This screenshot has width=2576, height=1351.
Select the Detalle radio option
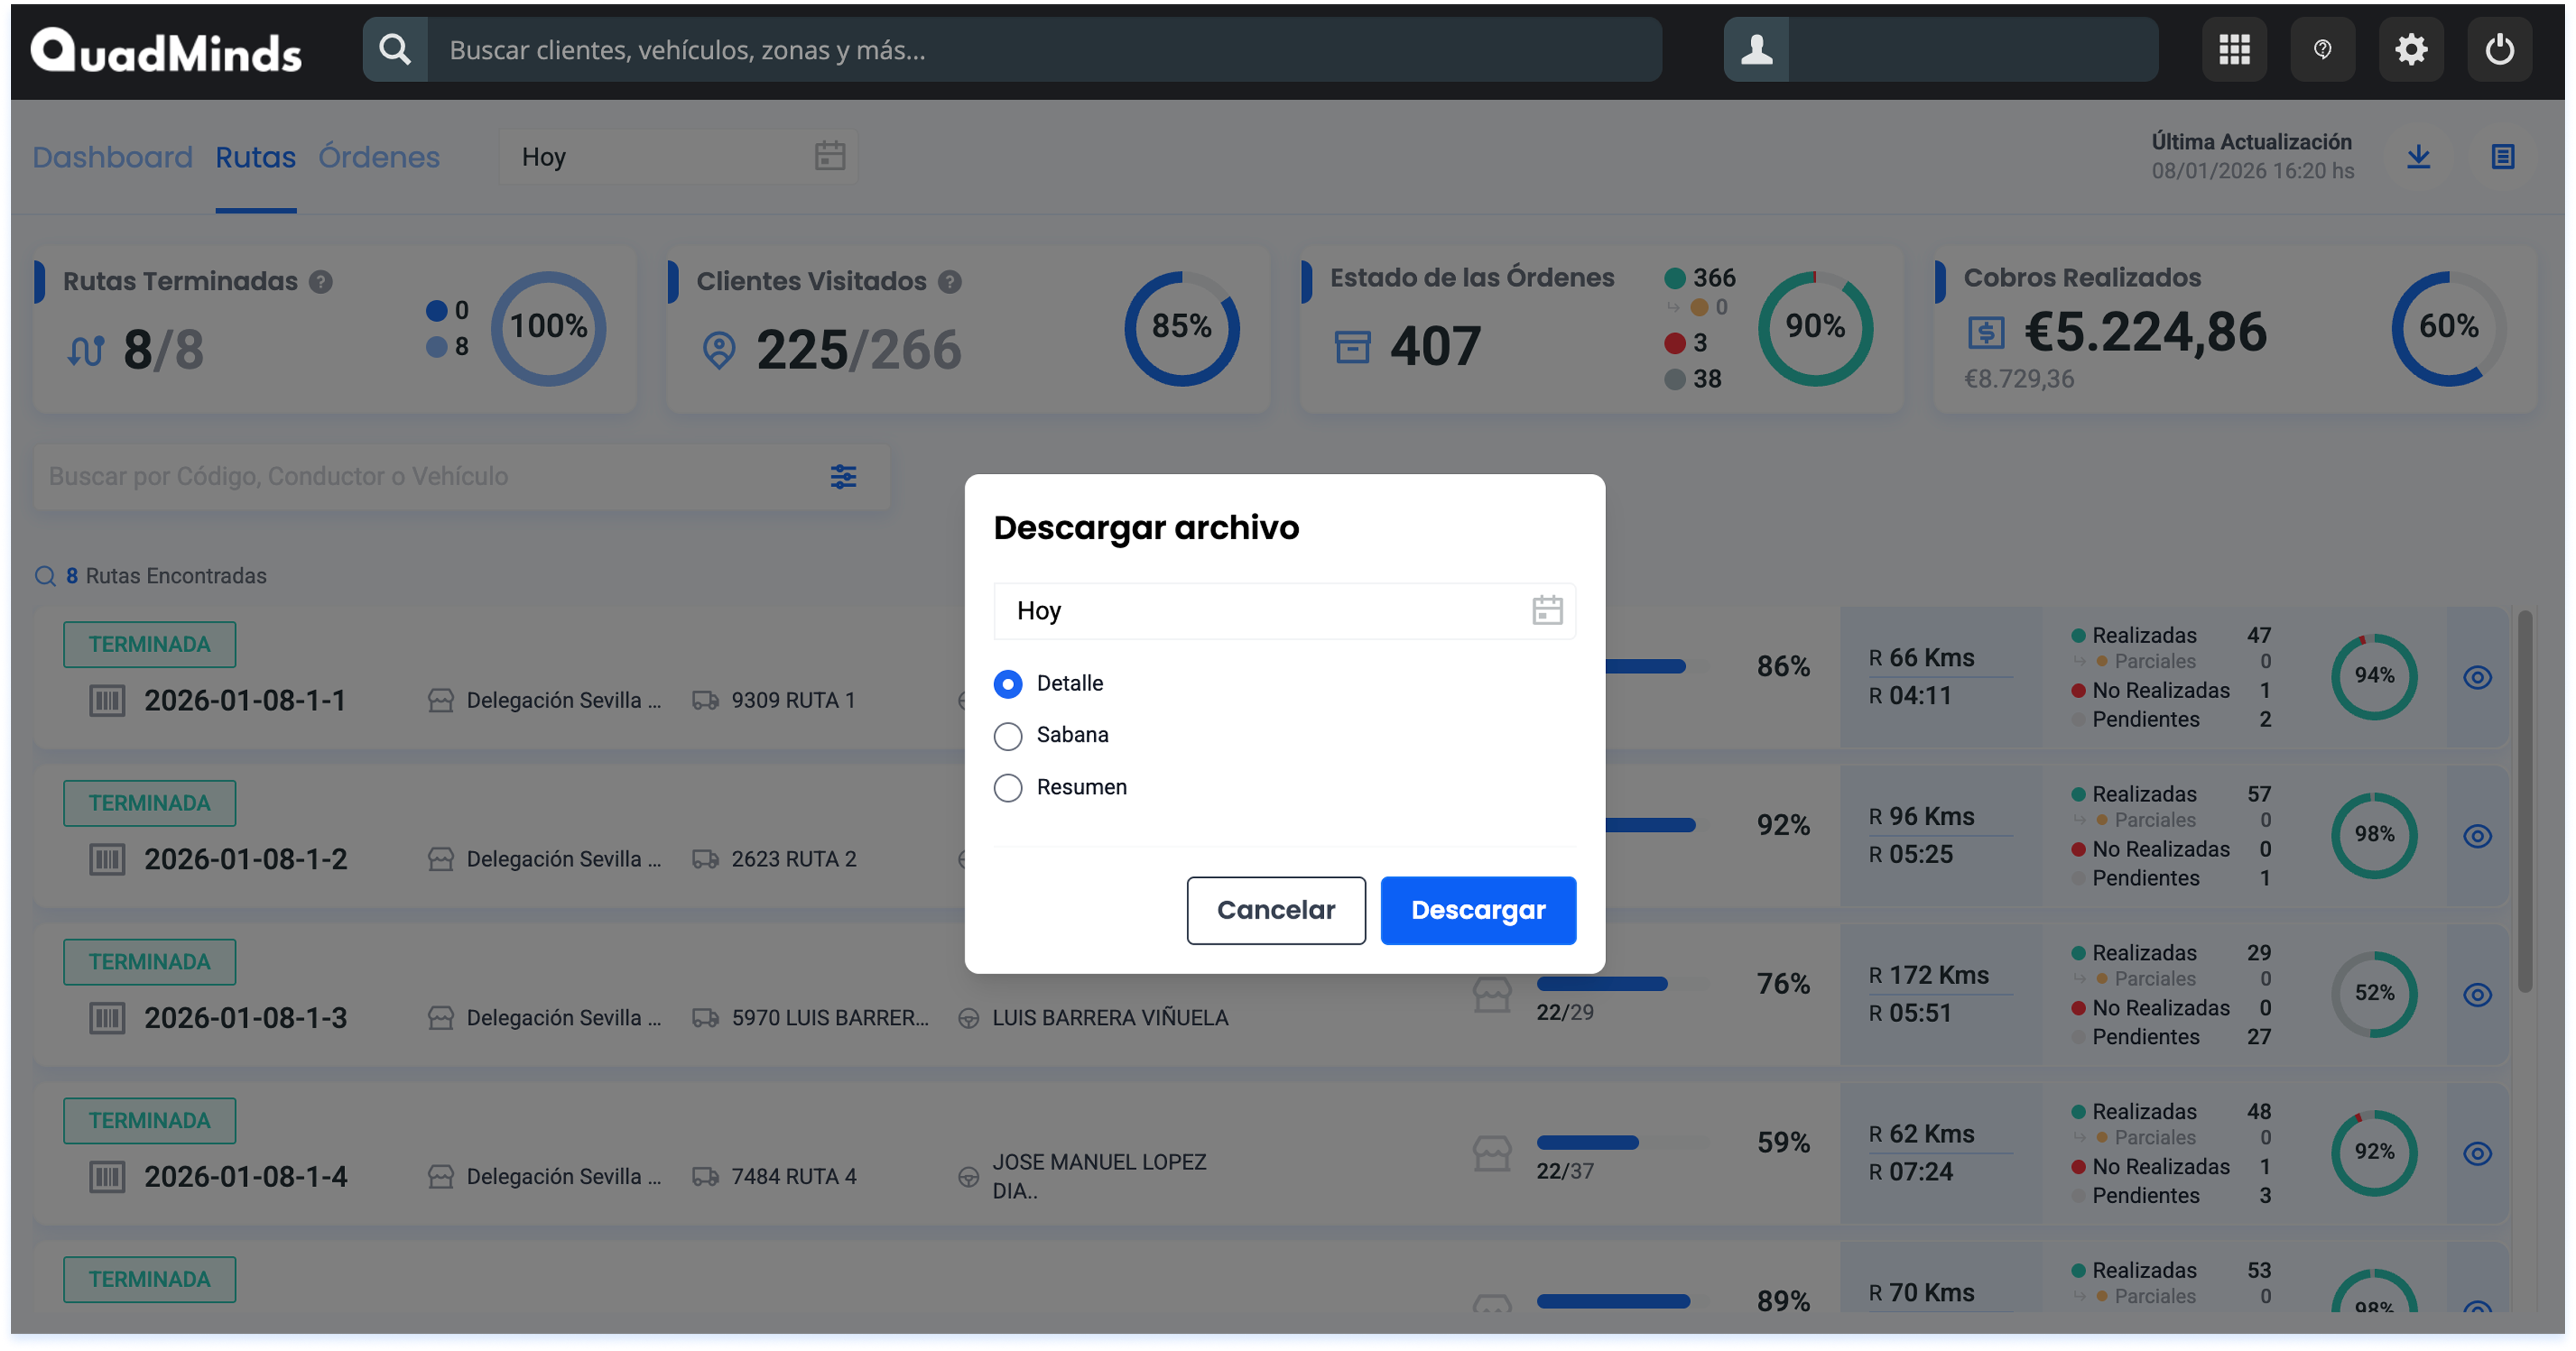click(x=1008, y=684)
